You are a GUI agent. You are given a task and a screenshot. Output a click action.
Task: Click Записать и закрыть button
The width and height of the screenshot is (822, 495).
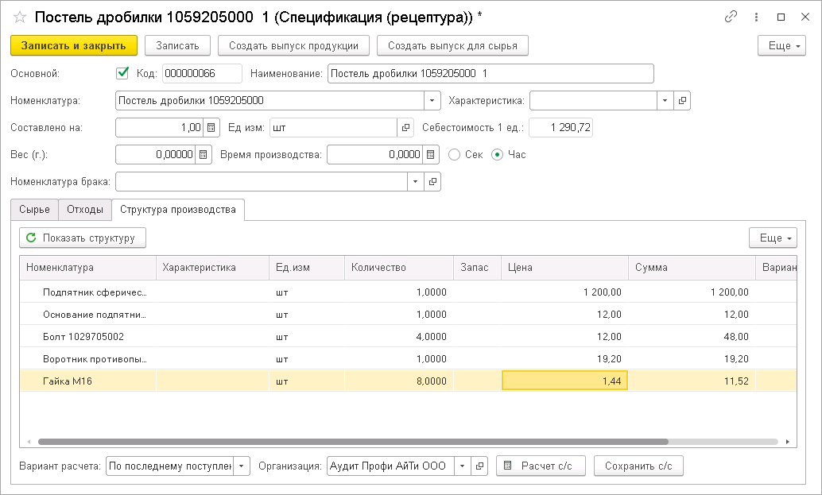coord(74,45)
